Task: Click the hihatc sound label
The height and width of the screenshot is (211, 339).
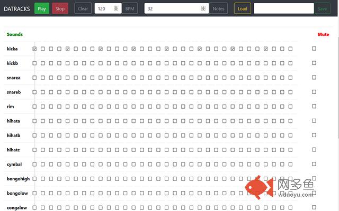Action: (x=13, y=150)
